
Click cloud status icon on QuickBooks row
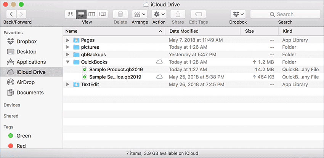pyautogui.click(x=159, y=62)
